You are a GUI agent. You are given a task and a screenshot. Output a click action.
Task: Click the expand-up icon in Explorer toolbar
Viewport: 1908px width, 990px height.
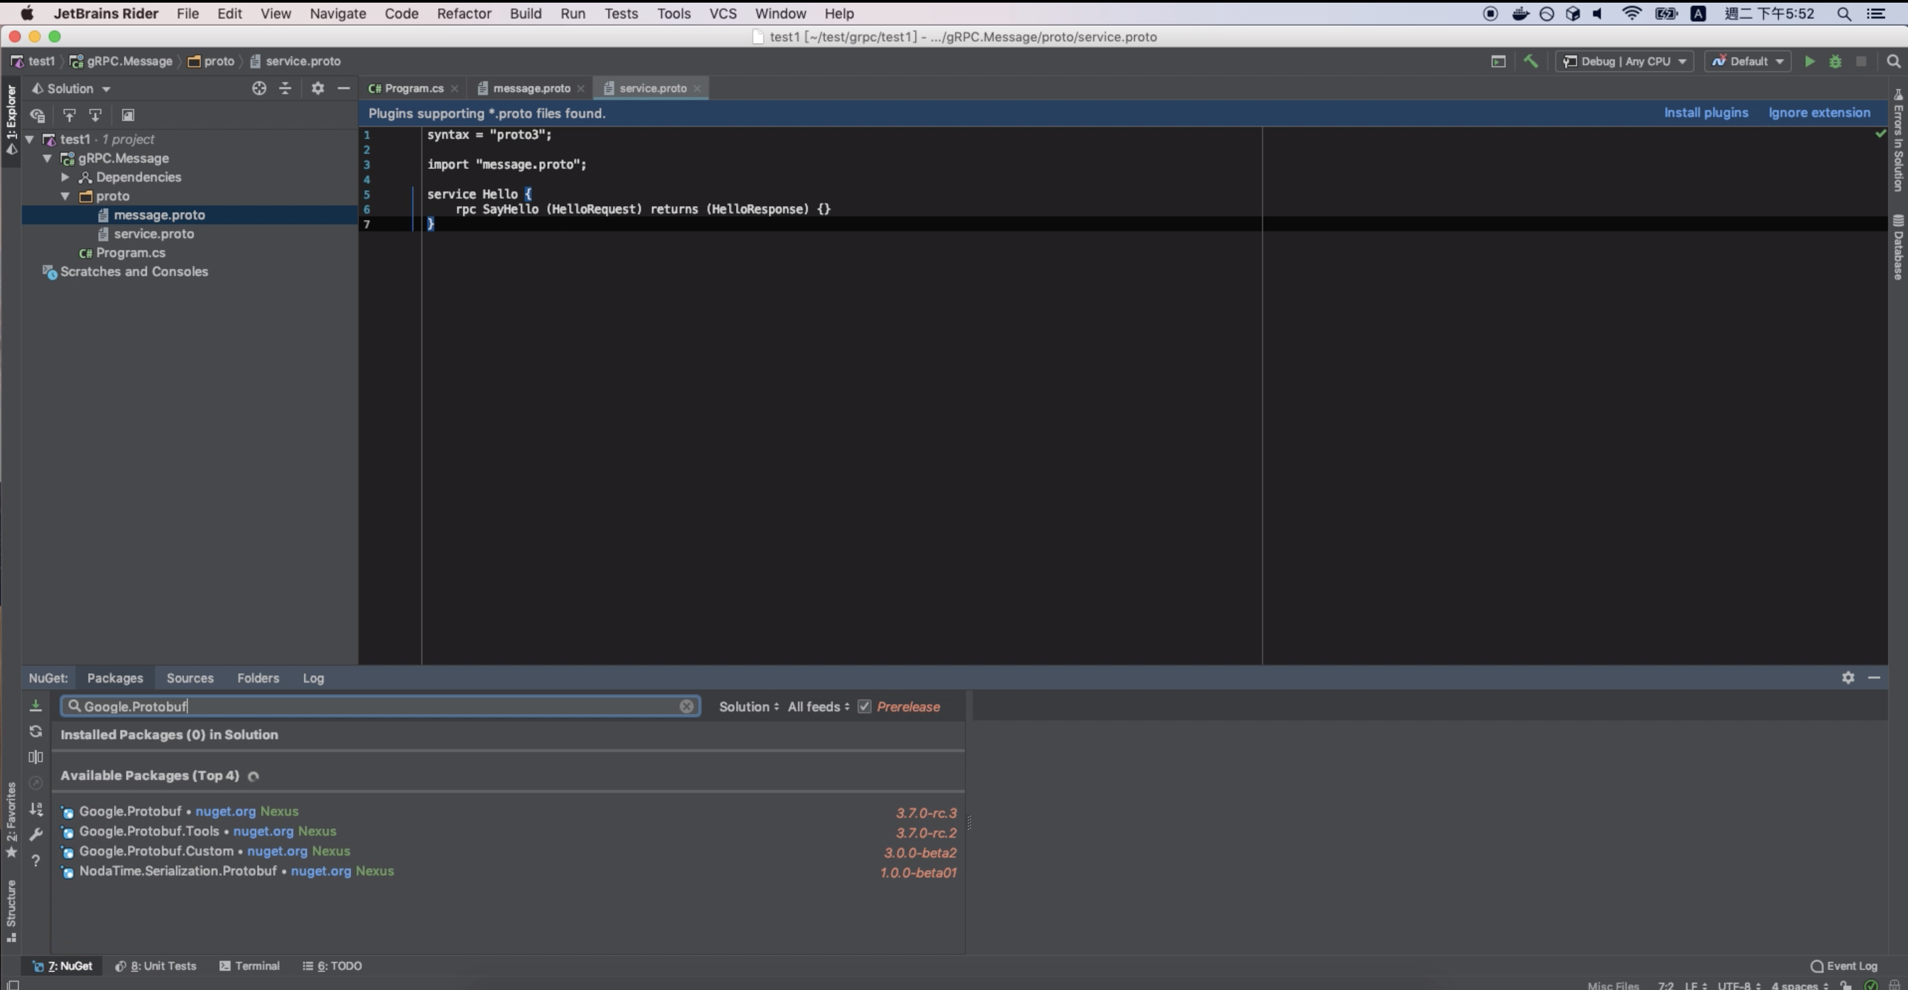point(69,115)
